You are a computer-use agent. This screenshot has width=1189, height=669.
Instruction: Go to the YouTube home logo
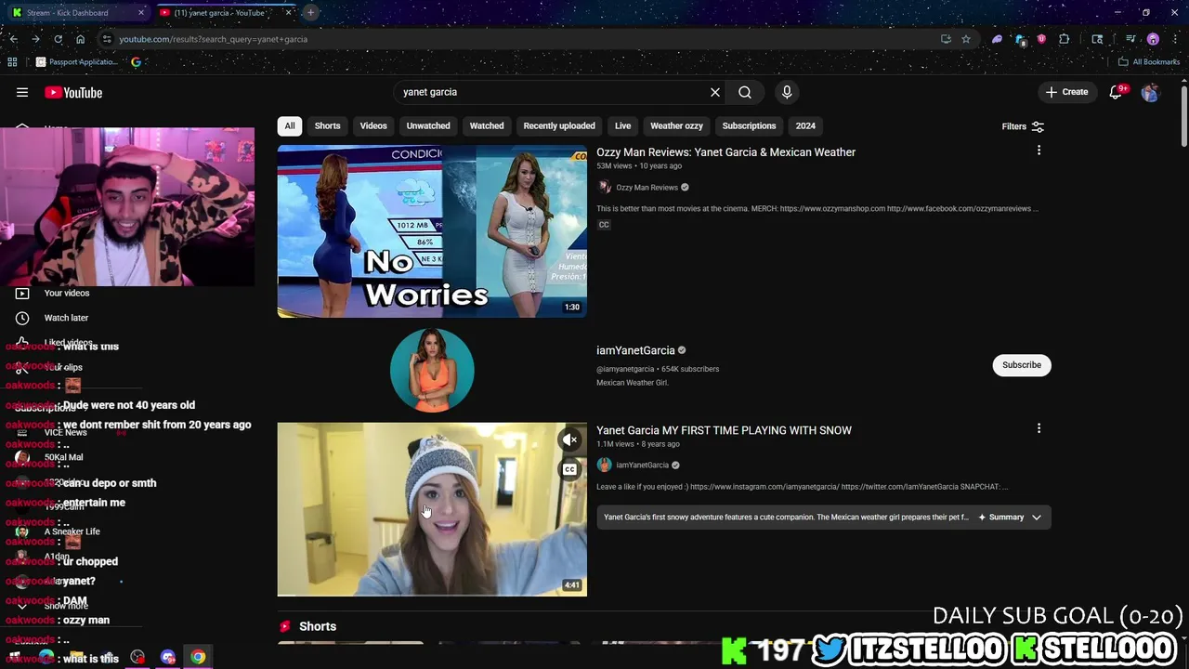click(x=73, y=92)
